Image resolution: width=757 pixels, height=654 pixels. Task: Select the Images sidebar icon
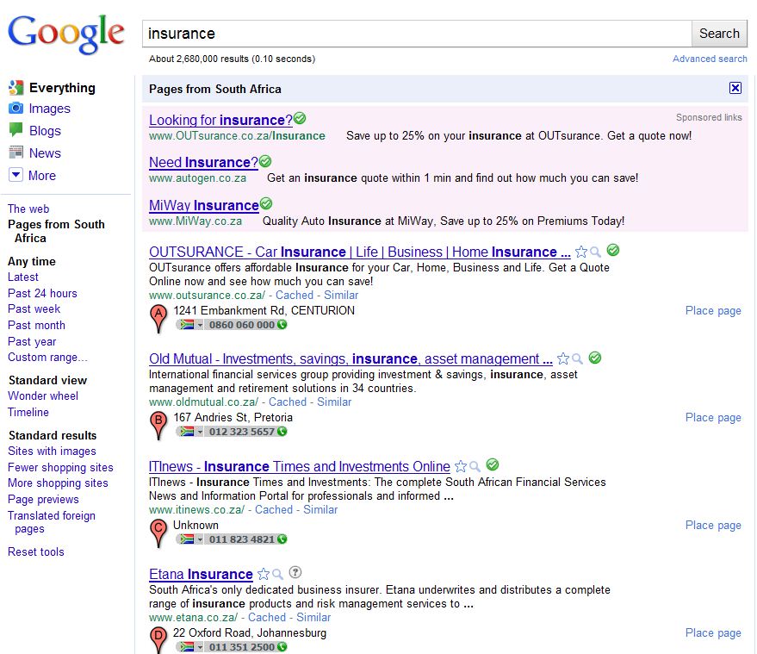point(16,109)
